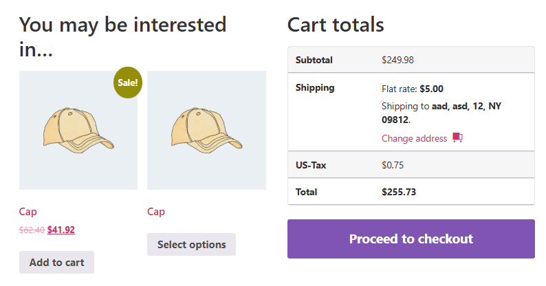Proceed to checkout
The image size is (546, 286).
pos(411,239)
